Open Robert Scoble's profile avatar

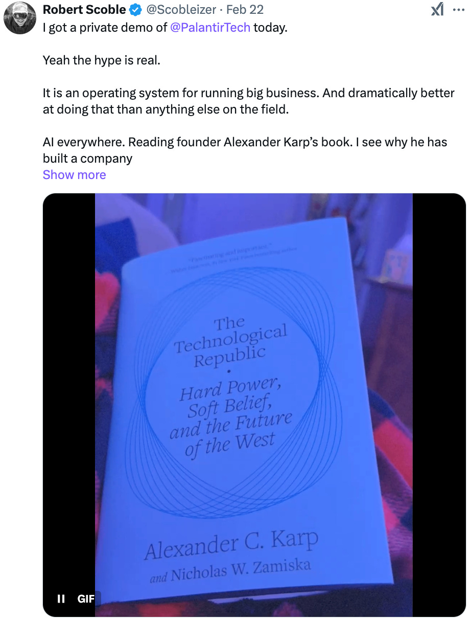click(20, 18)
